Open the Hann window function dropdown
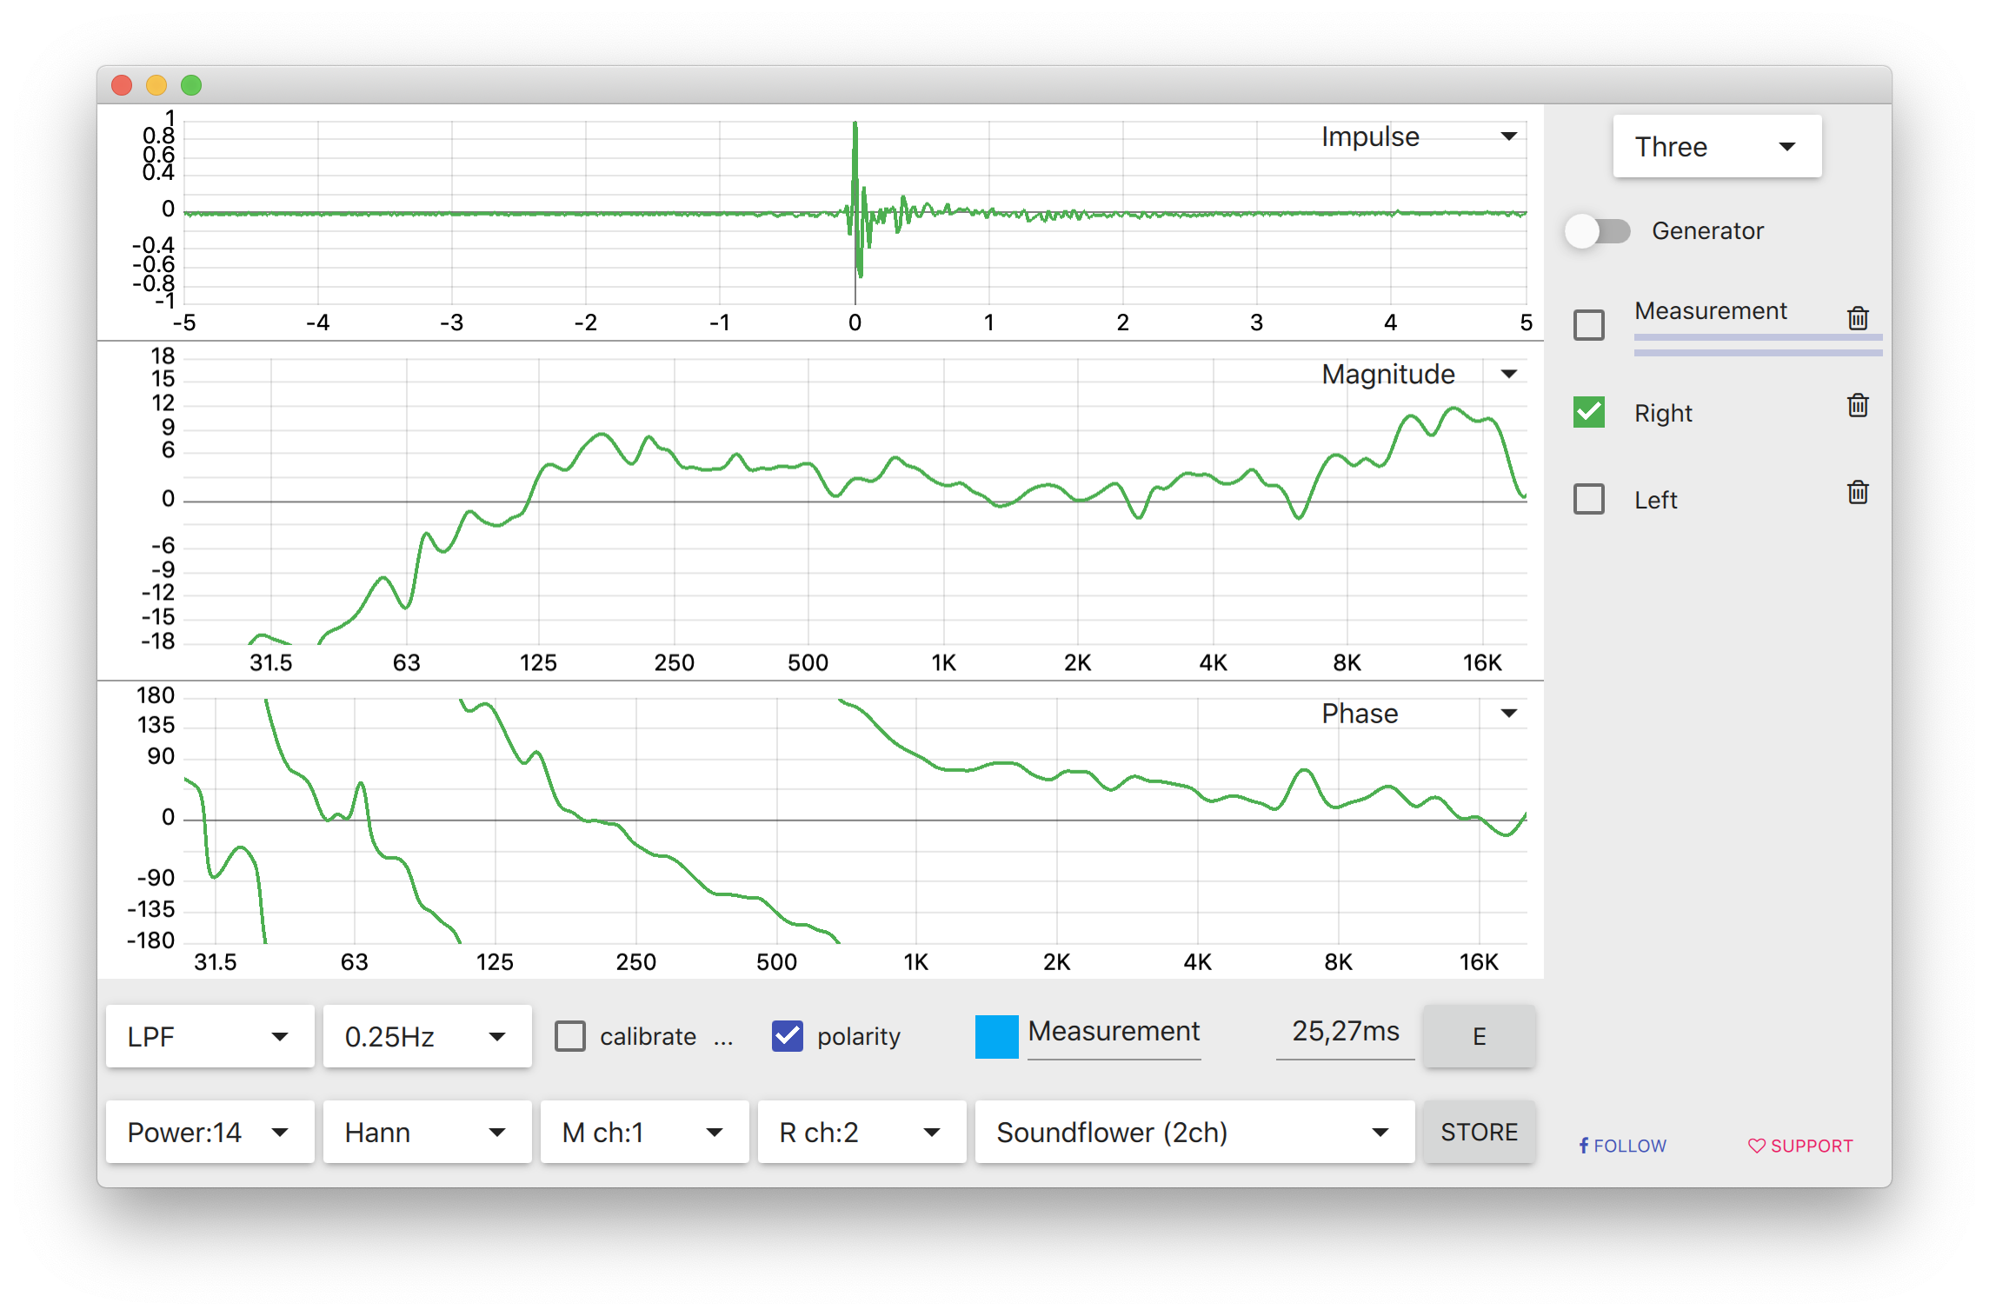Screen dimensions: 1989x1316 [x=427, y=1132]
